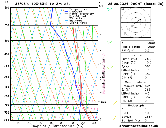Click the hodograph wind trace curve
Image resolution: width=166 pixels, height=128 pixels.
click(x=137, y=22)
